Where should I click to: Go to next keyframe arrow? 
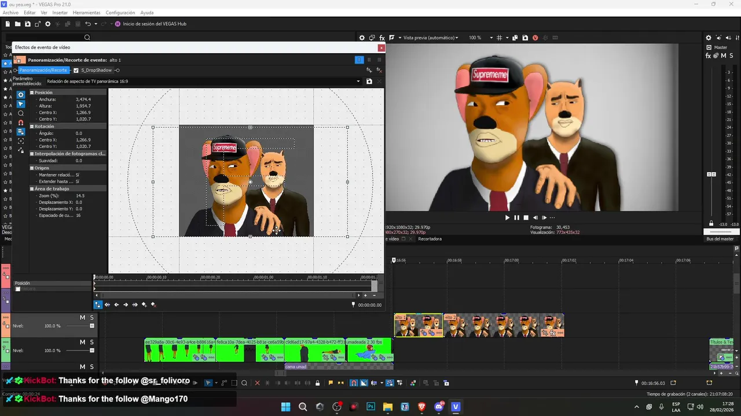[126, 304]
